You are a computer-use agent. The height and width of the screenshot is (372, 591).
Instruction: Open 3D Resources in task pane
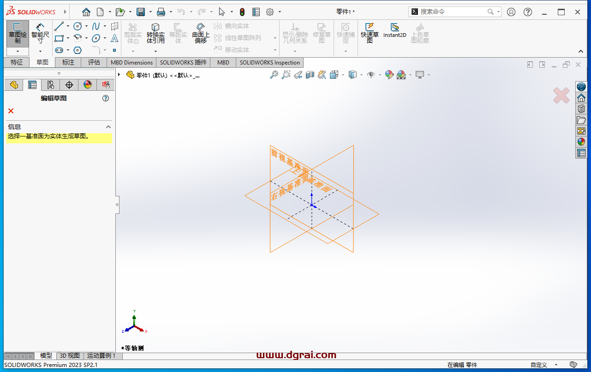click(x=581, y=87)
